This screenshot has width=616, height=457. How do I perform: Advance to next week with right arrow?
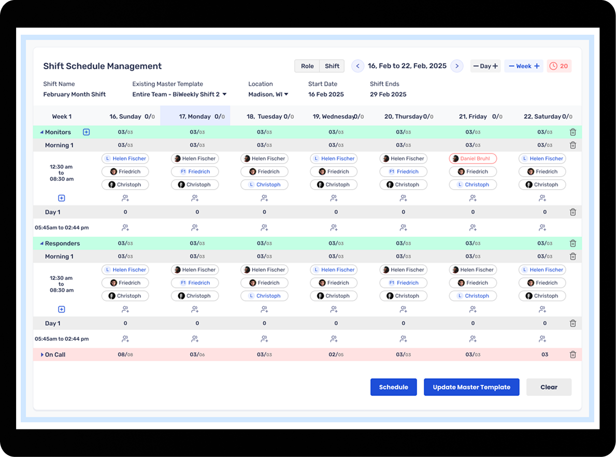pyautogui.click(x=456, y=66)
